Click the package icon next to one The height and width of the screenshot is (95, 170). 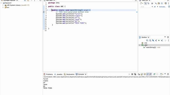tap(142, 43)
